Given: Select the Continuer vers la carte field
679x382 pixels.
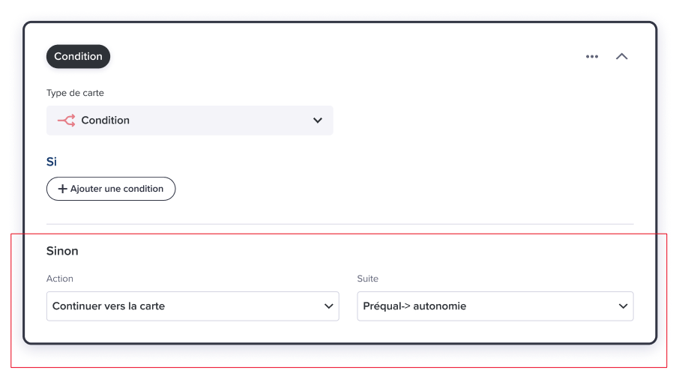Looking at the screenshot, I should coord(193,306).
